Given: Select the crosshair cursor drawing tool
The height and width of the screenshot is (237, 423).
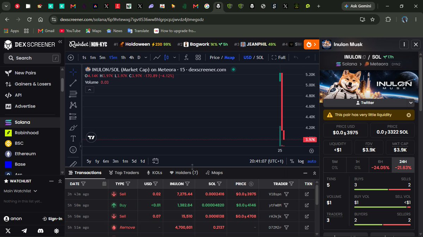Looking at the screenshot, I should coord(73,72).
